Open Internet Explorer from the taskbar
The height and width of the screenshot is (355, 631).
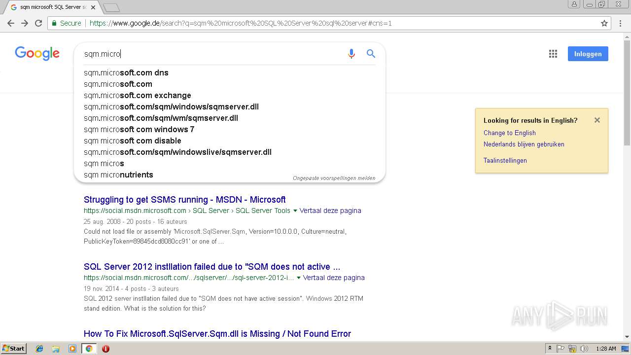click(39, 349)
